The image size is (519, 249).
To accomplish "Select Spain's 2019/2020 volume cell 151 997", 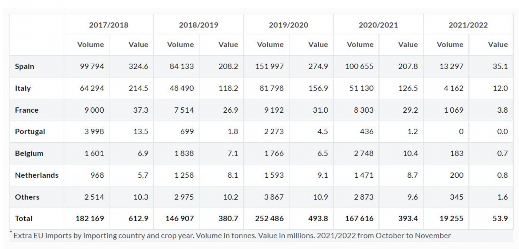I will [x=270, y=66].
